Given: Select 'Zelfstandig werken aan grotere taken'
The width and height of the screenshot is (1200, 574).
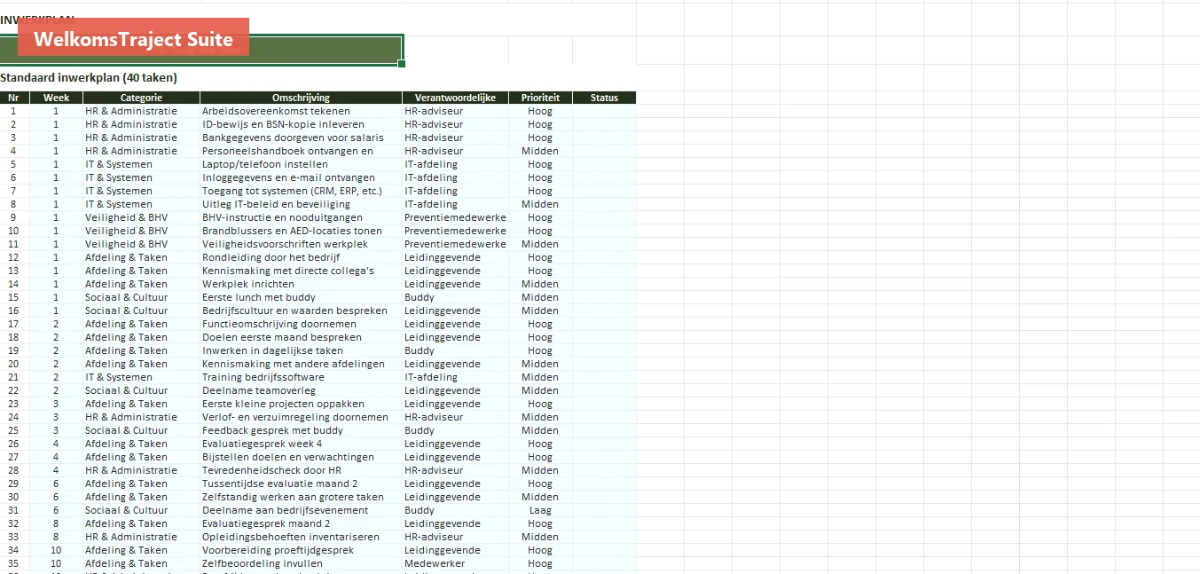Looking at the screenshot, I should (302, 497).
